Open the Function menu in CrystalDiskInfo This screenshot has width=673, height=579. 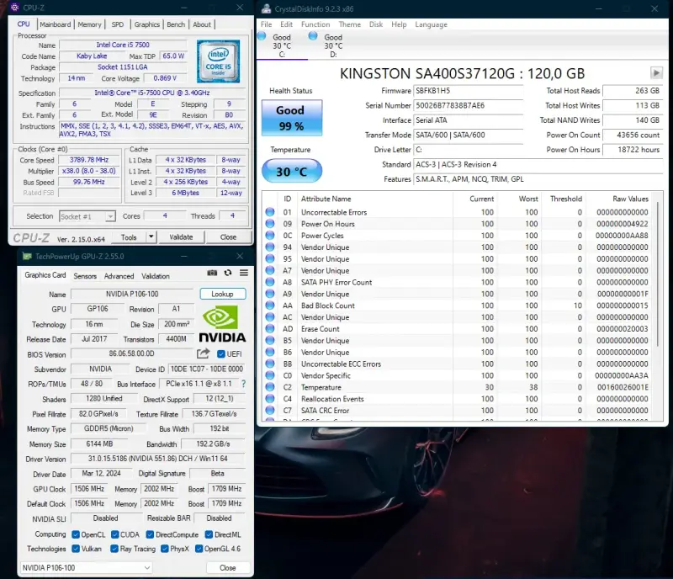315,24
